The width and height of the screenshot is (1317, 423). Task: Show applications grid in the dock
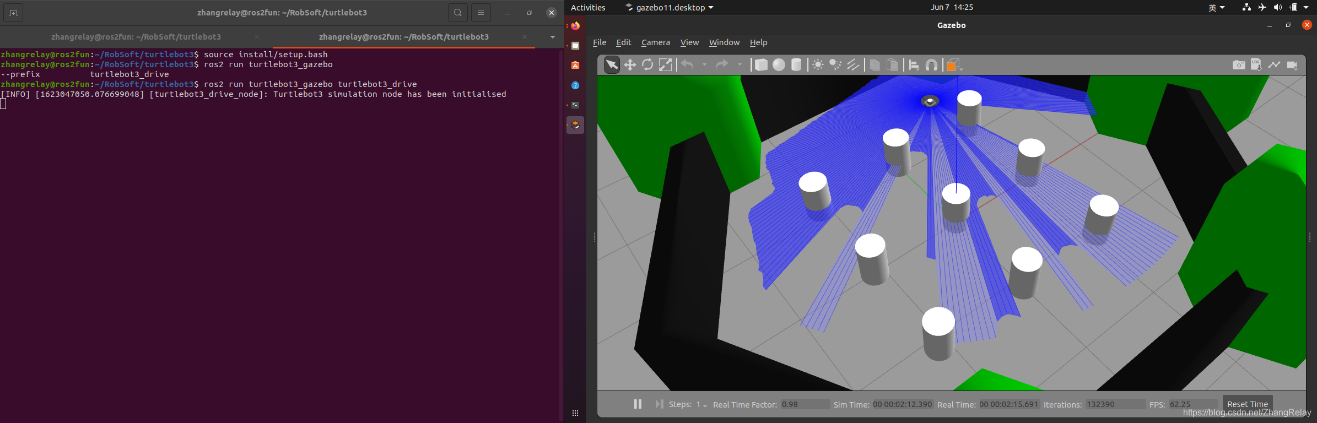tap(575, 413)
